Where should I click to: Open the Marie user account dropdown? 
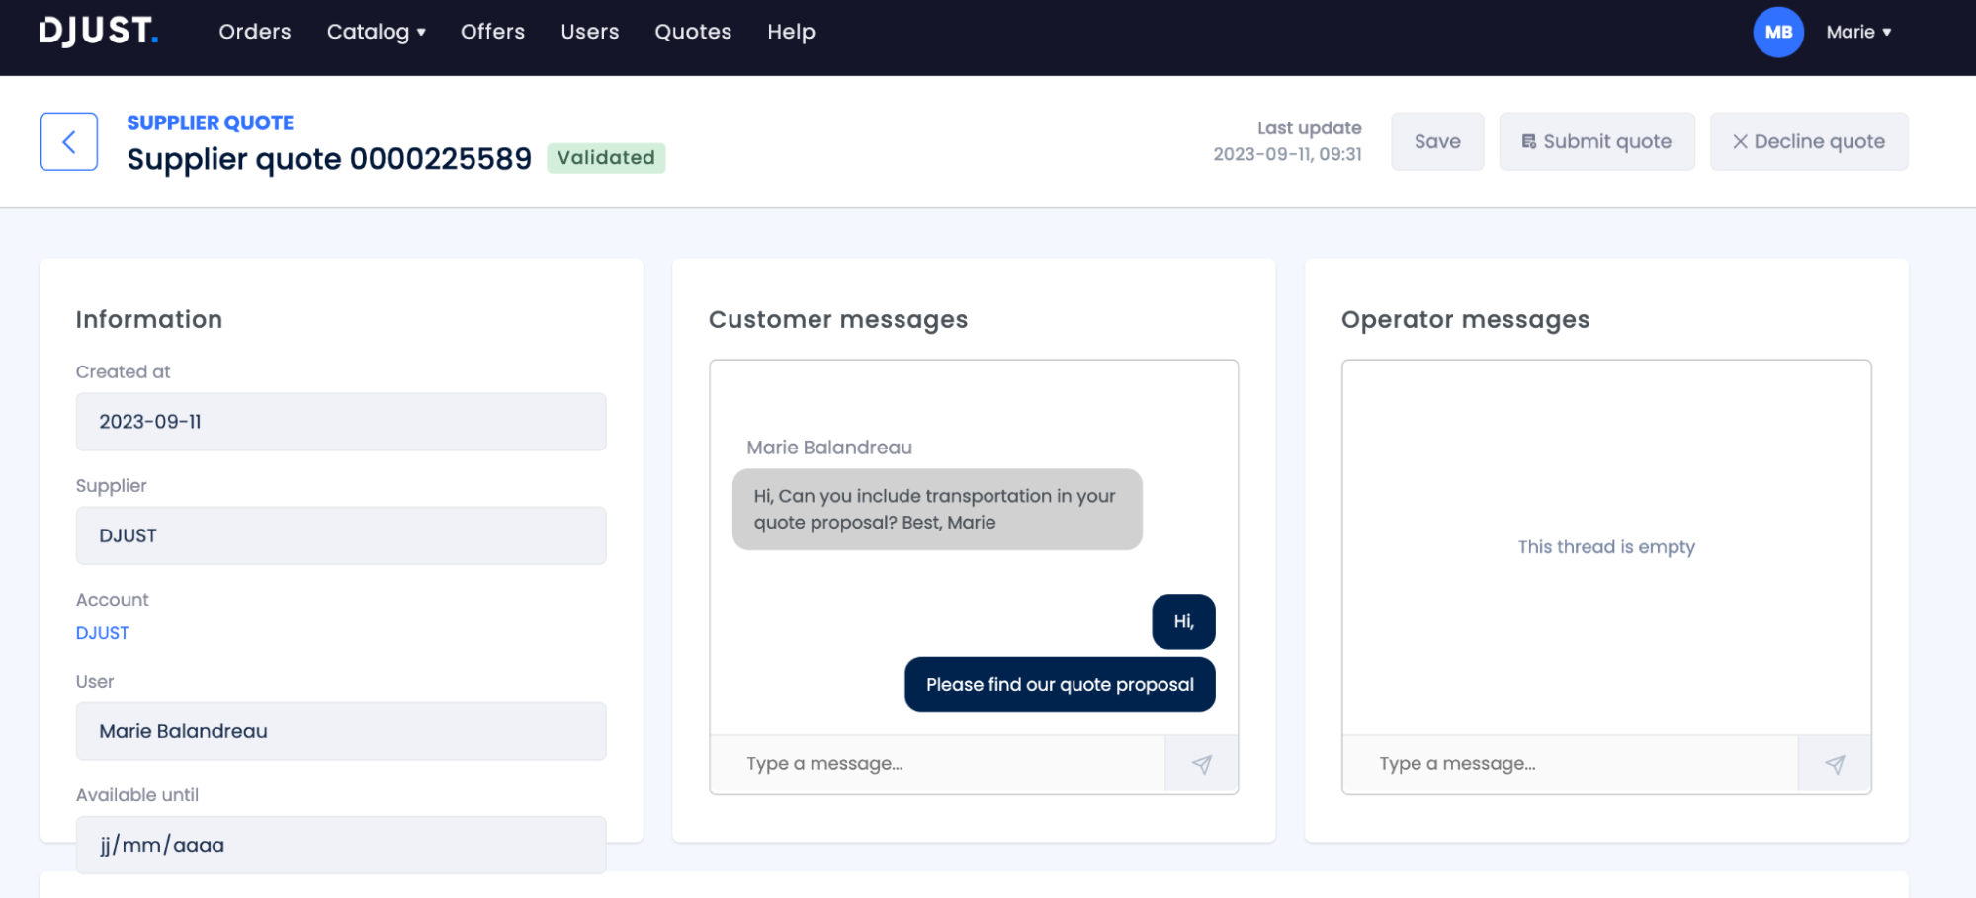click(x=1858, y=32)
